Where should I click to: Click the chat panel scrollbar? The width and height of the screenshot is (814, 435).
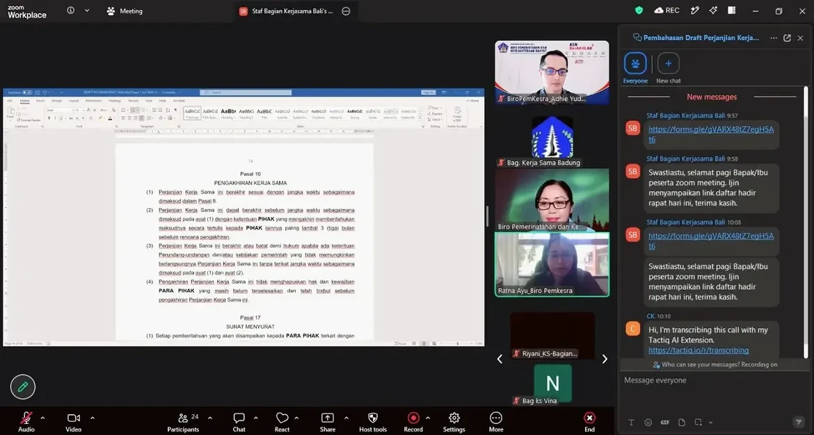(x=806, y=222)
